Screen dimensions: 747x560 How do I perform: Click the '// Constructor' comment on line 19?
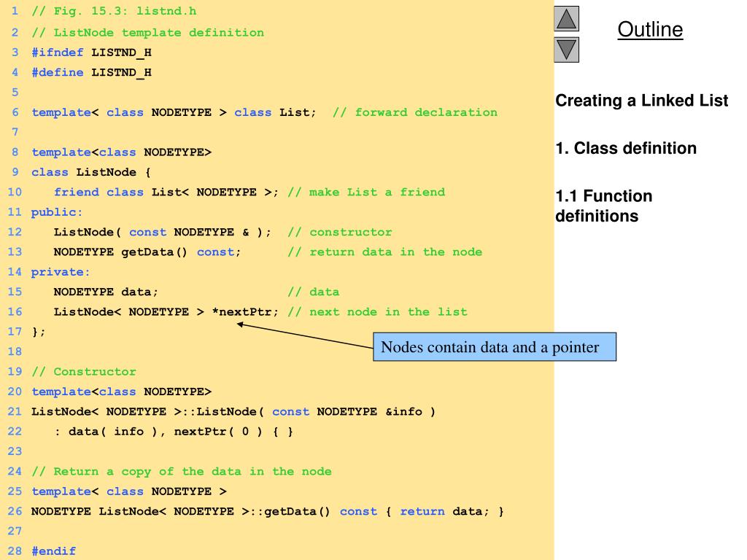click(84, 371)
